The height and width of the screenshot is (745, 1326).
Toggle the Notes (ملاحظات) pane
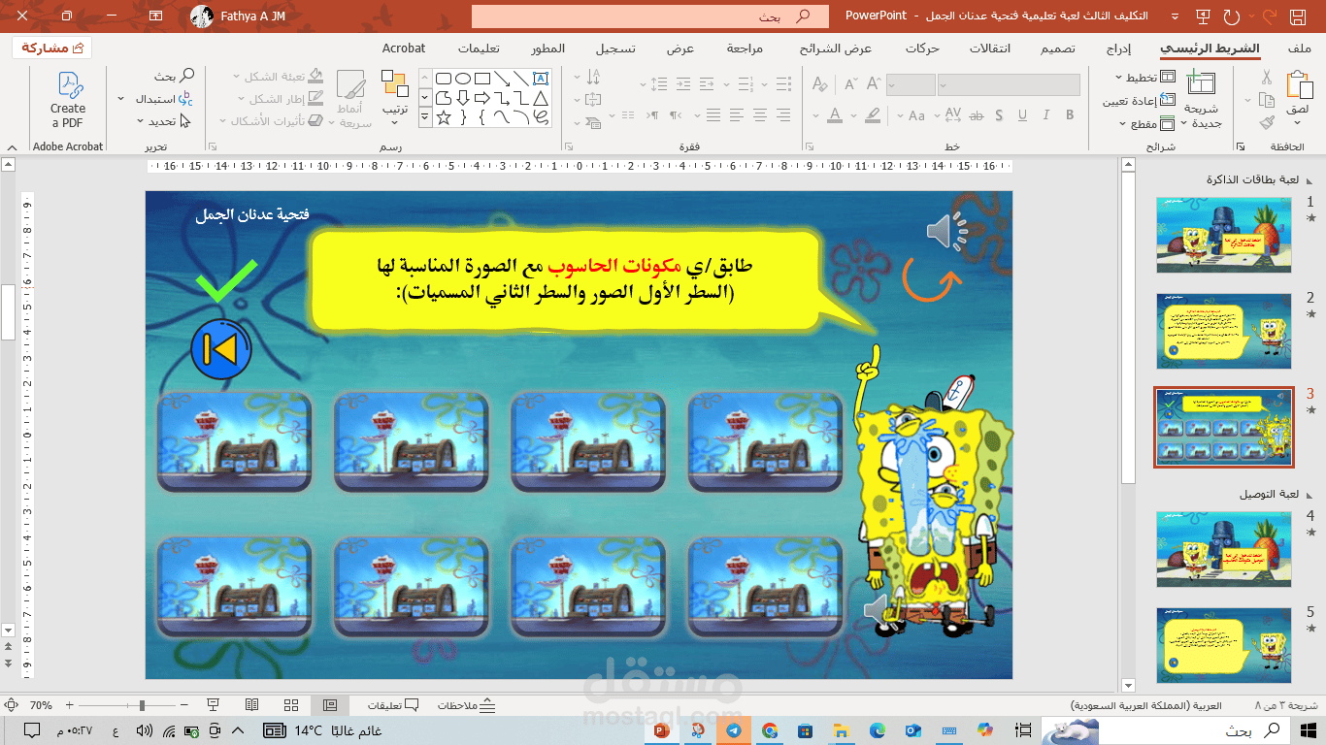pos(467,705)
